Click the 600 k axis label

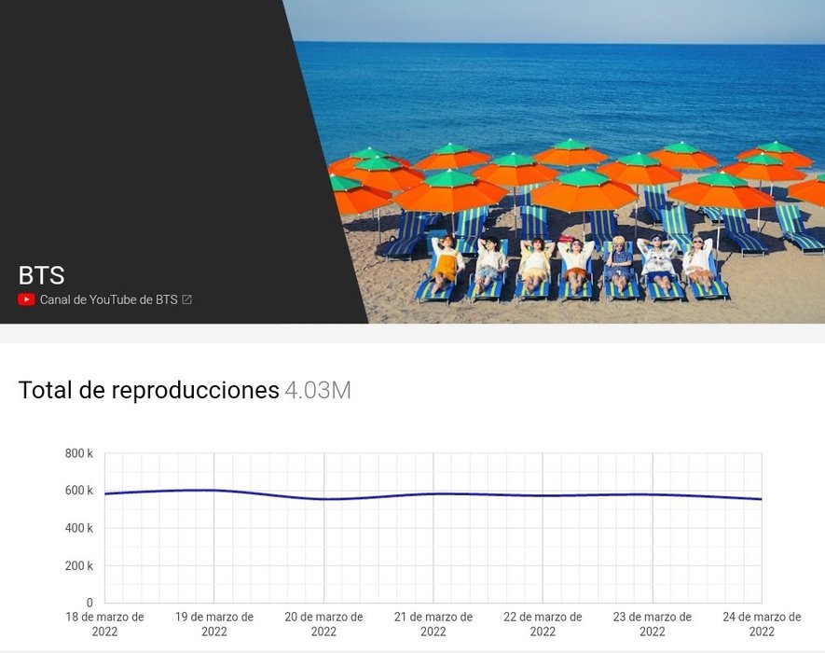click(x=79, y=491)
